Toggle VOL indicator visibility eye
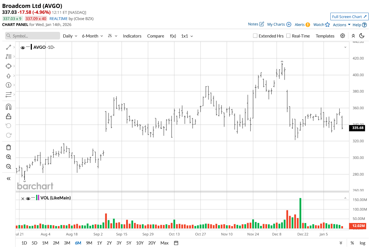The image size is (369, 247). coord(28,199)
